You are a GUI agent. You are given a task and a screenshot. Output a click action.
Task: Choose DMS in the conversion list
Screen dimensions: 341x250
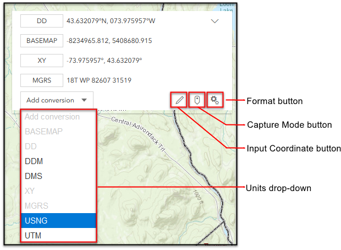click(x=59, y=176)
